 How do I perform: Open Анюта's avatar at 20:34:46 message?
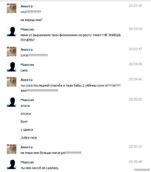12,82
